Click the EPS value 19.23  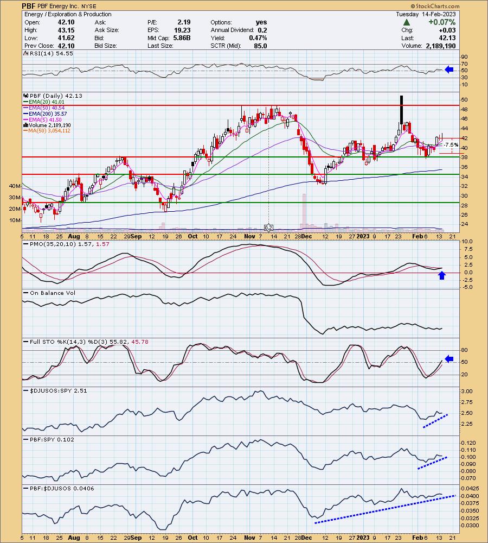click(x=182, y=30)
